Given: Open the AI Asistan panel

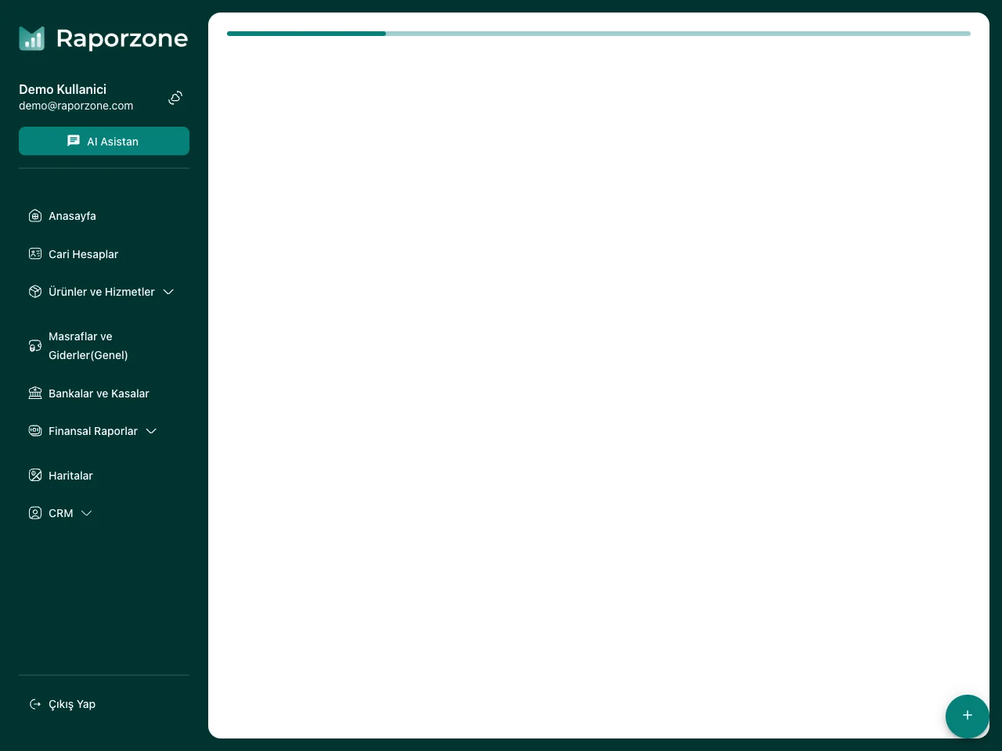Looking at the screenshot, I should click(x=104, y=141).
